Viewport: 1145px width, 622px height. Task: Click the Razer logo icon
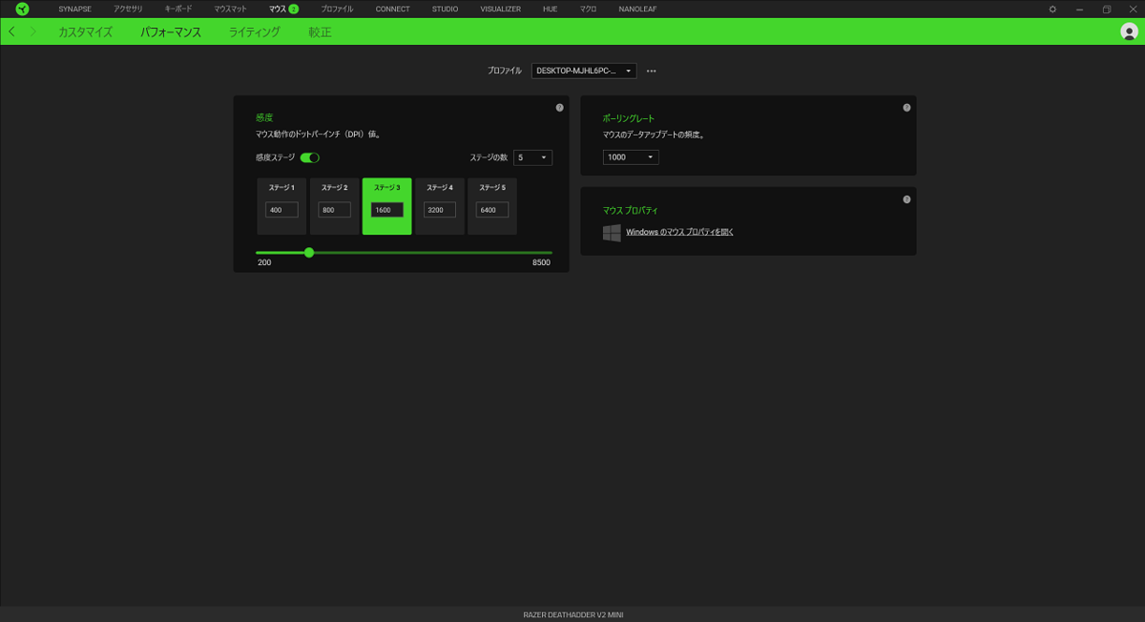[x=22, y=9]
